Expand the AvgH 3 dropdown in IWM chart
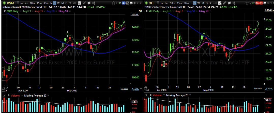274x113 pixels. 33,11
